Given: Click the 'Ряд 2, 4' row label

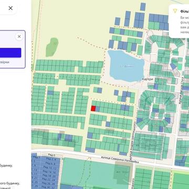Looking at the screenshot, I should (51, 159).
